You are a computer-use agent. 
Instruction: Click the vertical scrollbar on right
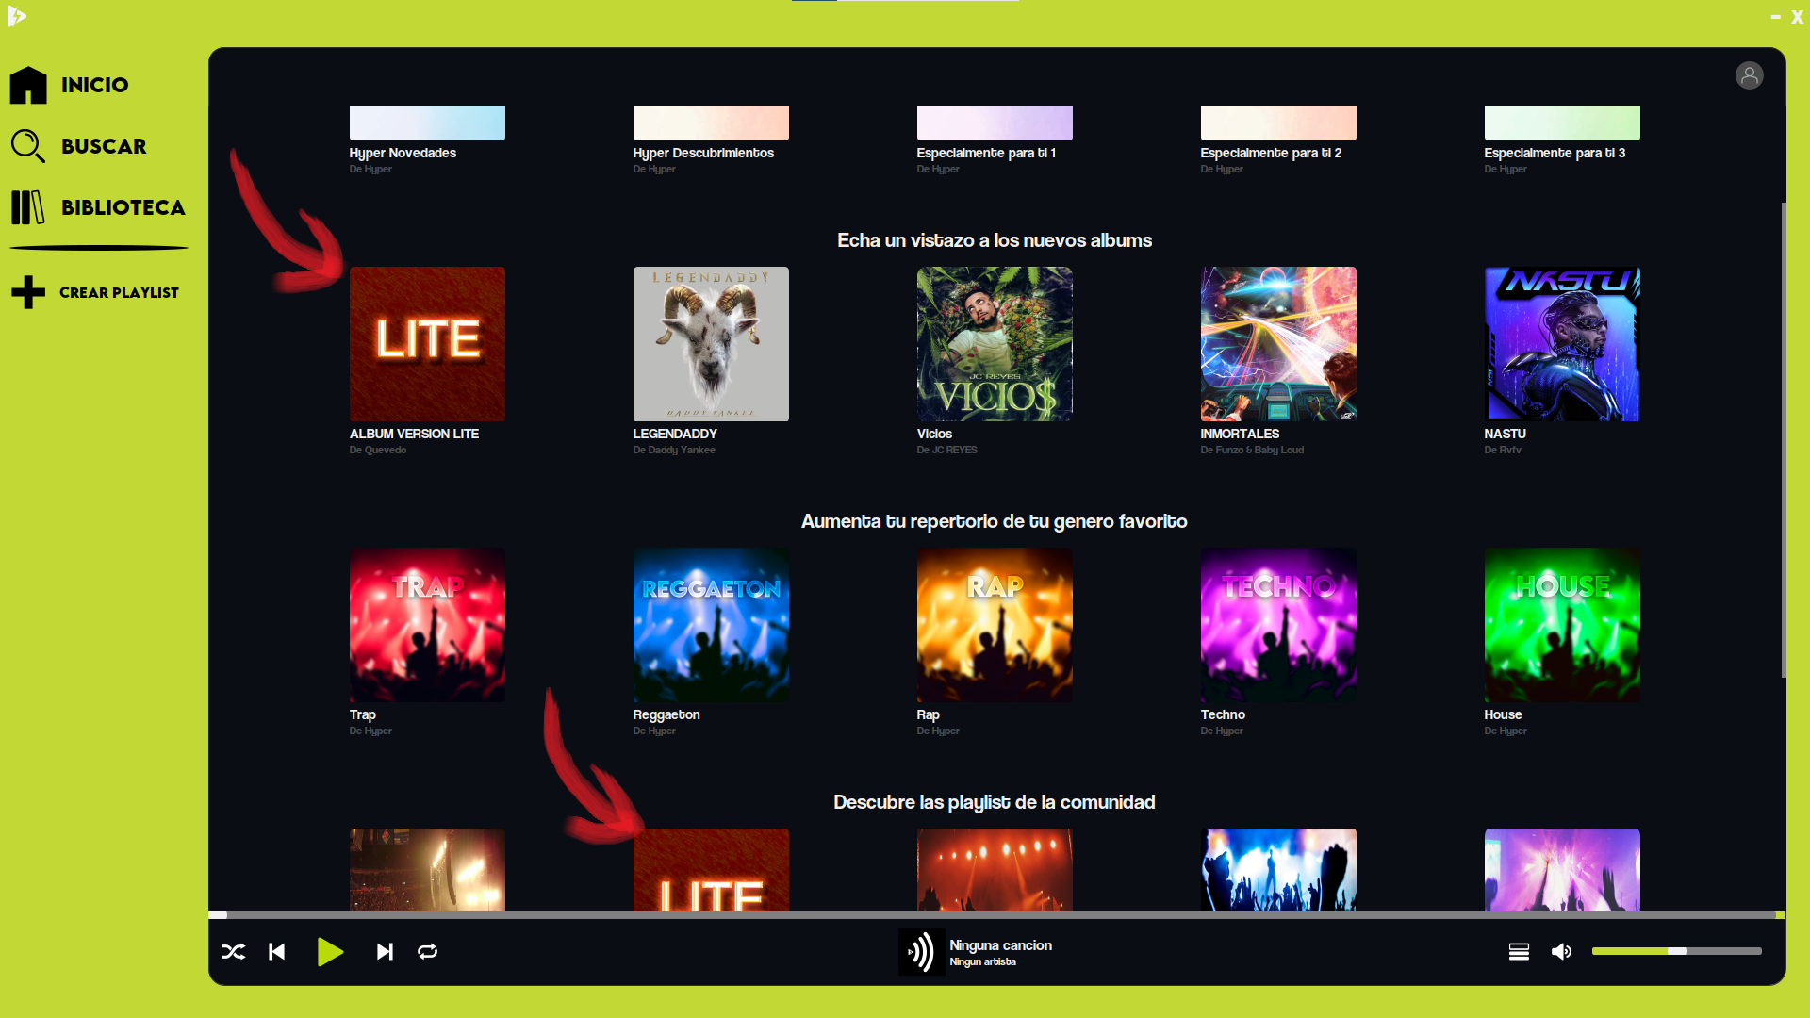[x=1783, y=438]
